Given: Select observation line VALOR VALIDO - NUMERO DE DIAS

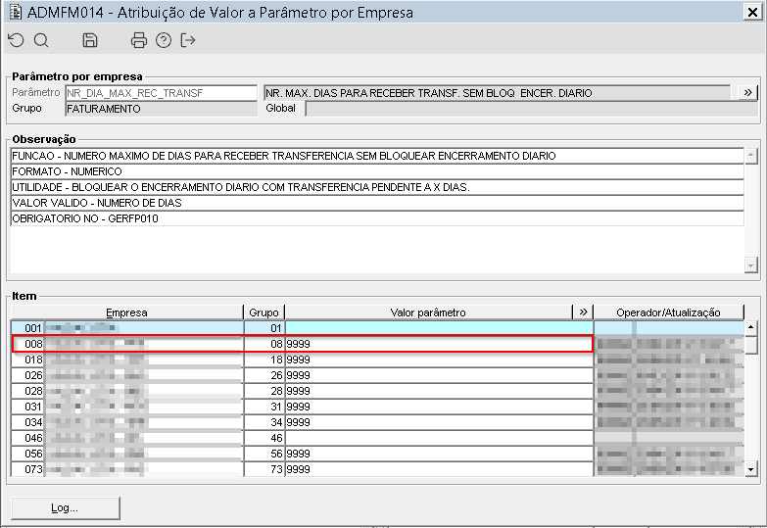Looking at the screenshot, I should pyautogui.click(x=377, y=203).
